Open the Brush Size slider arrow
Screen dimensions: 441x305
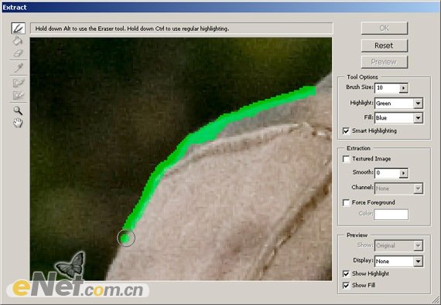tap(403, 88)
